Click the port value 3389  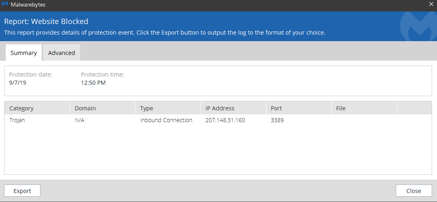[277, 120]
